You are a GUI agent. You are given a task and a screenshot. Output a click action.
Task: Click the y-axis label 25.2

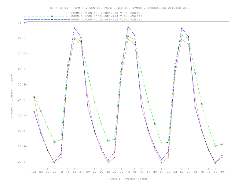[21, 85]
